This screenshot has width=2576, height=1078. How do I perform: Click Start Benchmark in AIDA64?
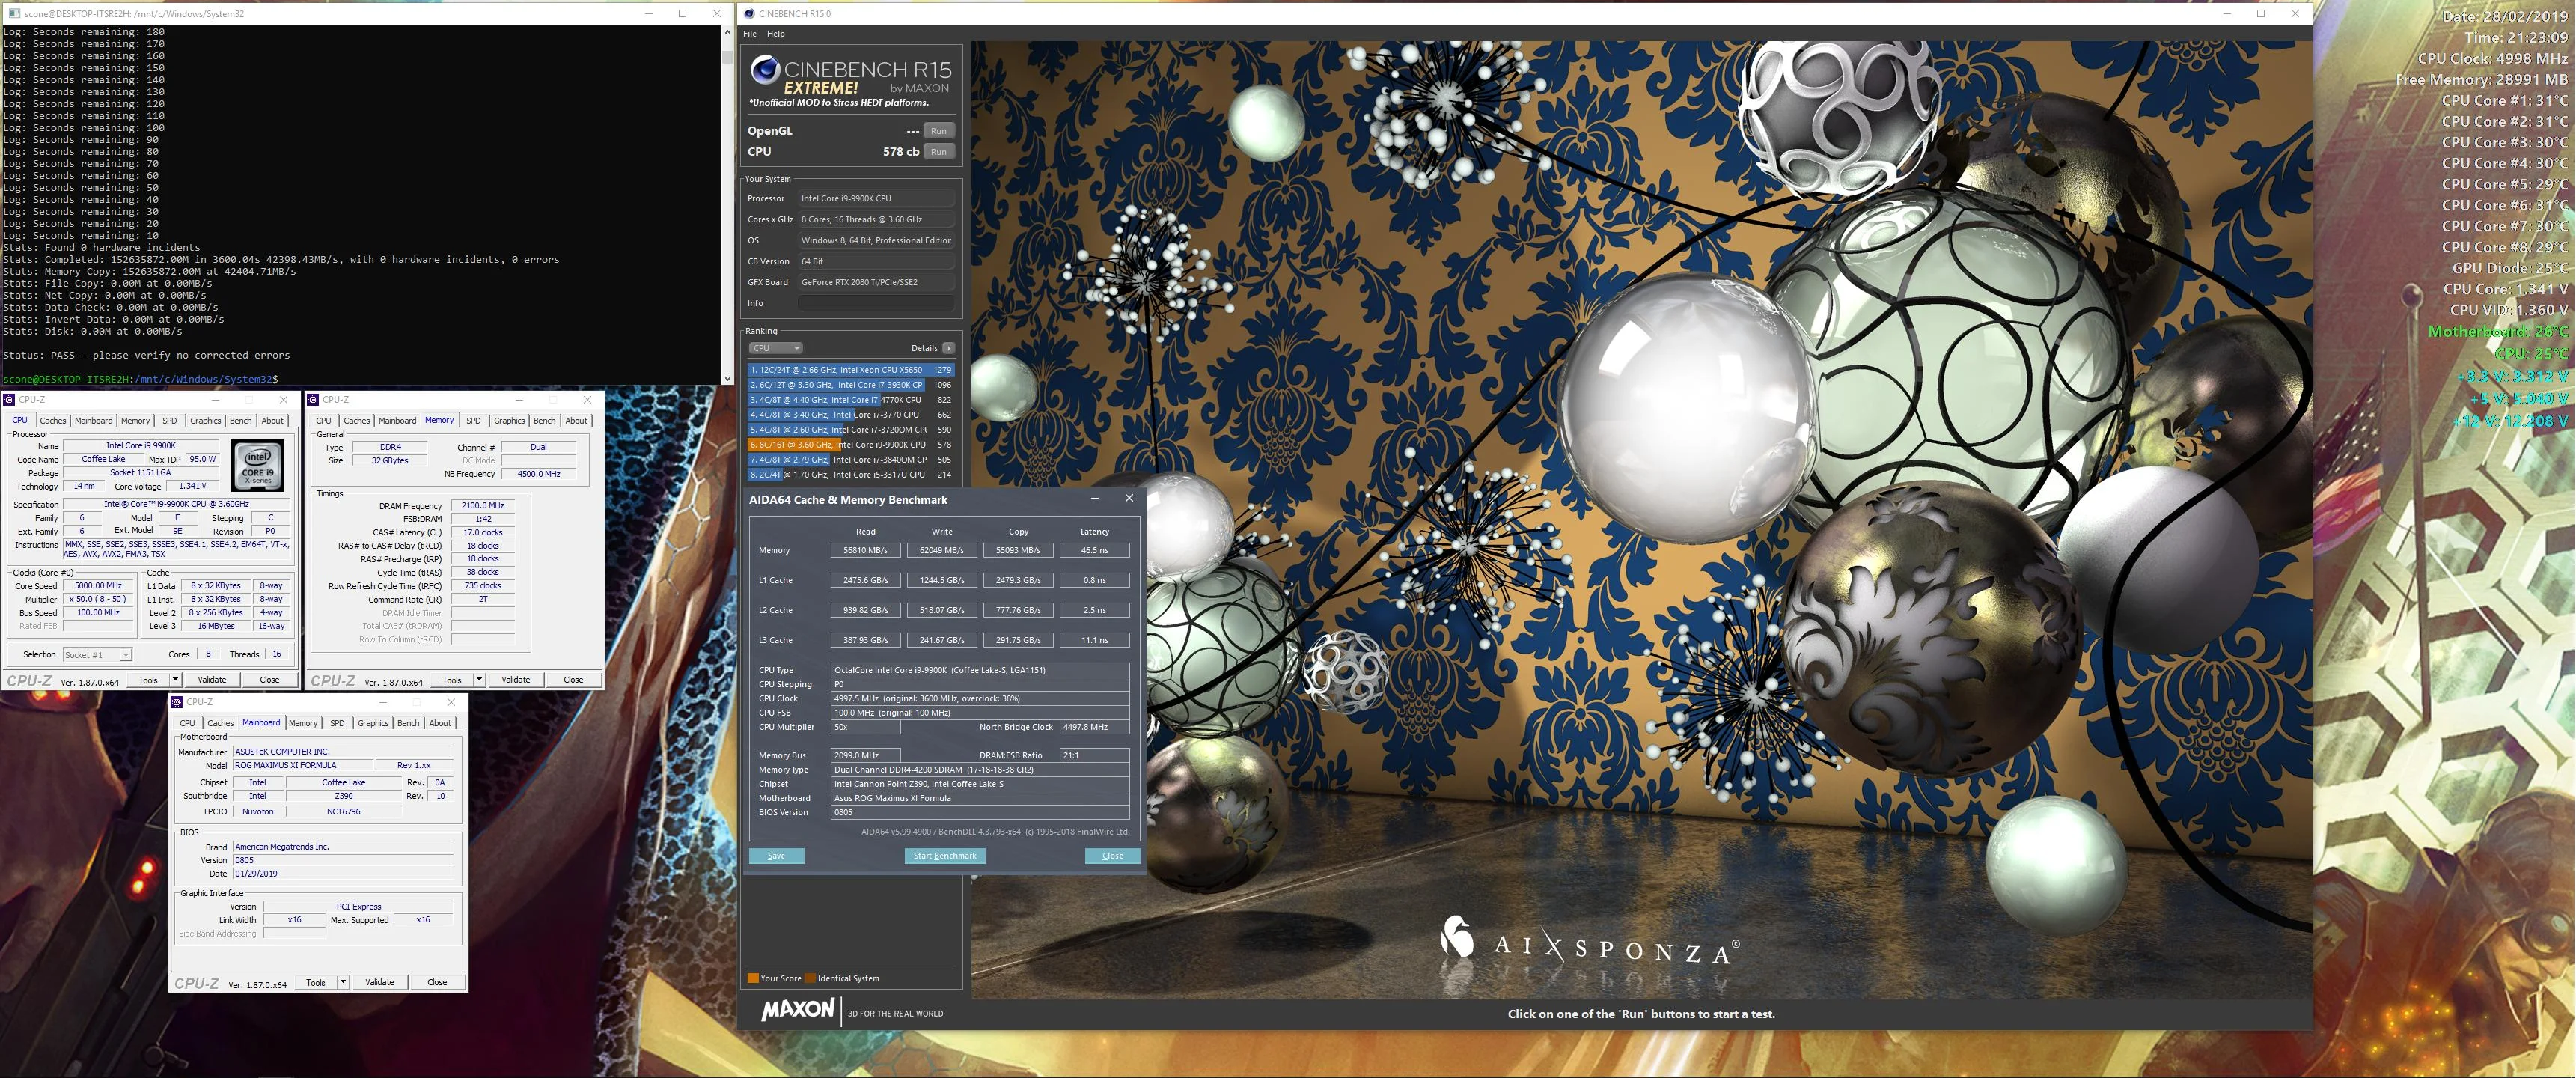[x=945, y=856]
